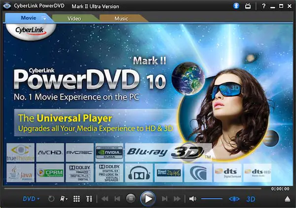Click the Blu-ray 3D logo
The image size is (296, 208).
(x=168, y=152)
